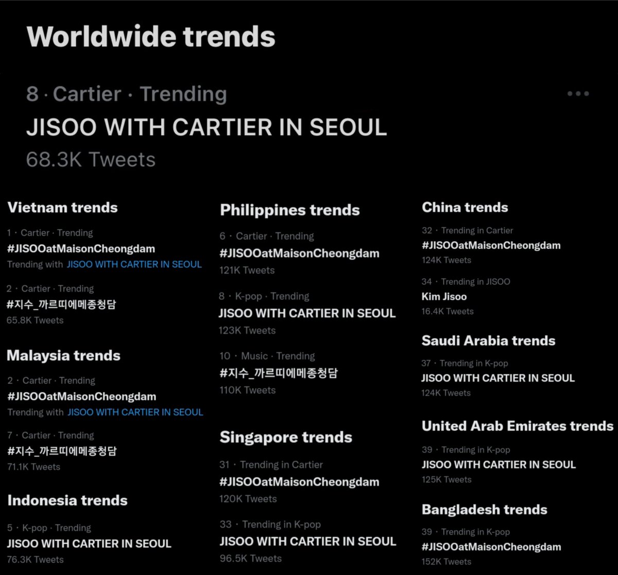Click "8 · K-pop · Trending" label
Screen dimensions: 618x575
[x=264, y=296]
